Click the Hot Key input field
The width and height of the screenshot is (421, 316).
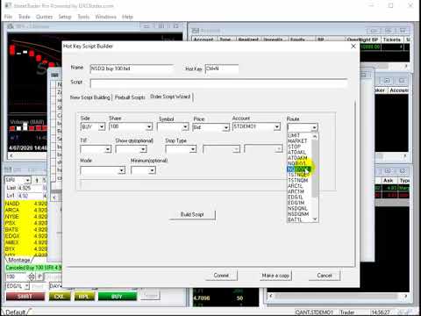click(x=222, y=68)
